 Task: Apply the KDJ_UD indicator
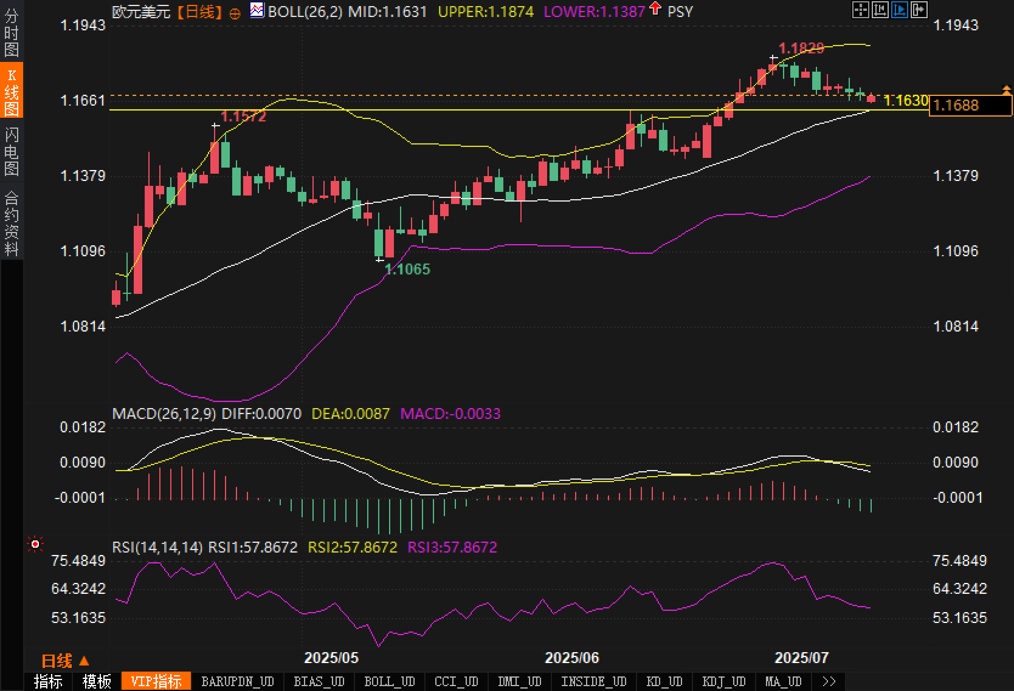724,681
